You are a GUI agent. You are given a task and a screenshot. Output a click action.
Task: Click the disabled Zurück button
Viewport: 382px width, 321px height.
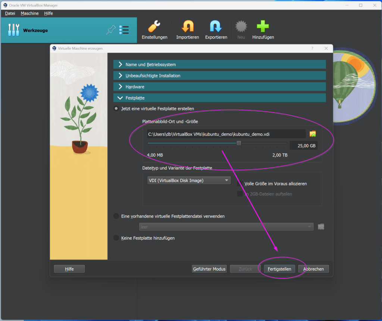coord(245,269)
